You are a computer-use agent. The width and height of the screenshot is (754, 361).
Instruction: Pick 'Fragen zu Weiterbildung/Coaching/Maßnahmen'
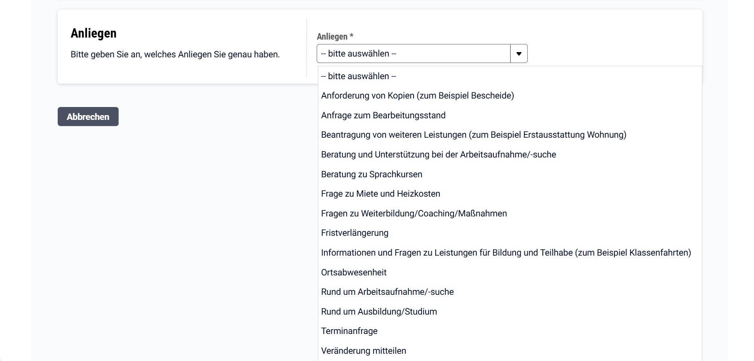[x=414, y=214]
